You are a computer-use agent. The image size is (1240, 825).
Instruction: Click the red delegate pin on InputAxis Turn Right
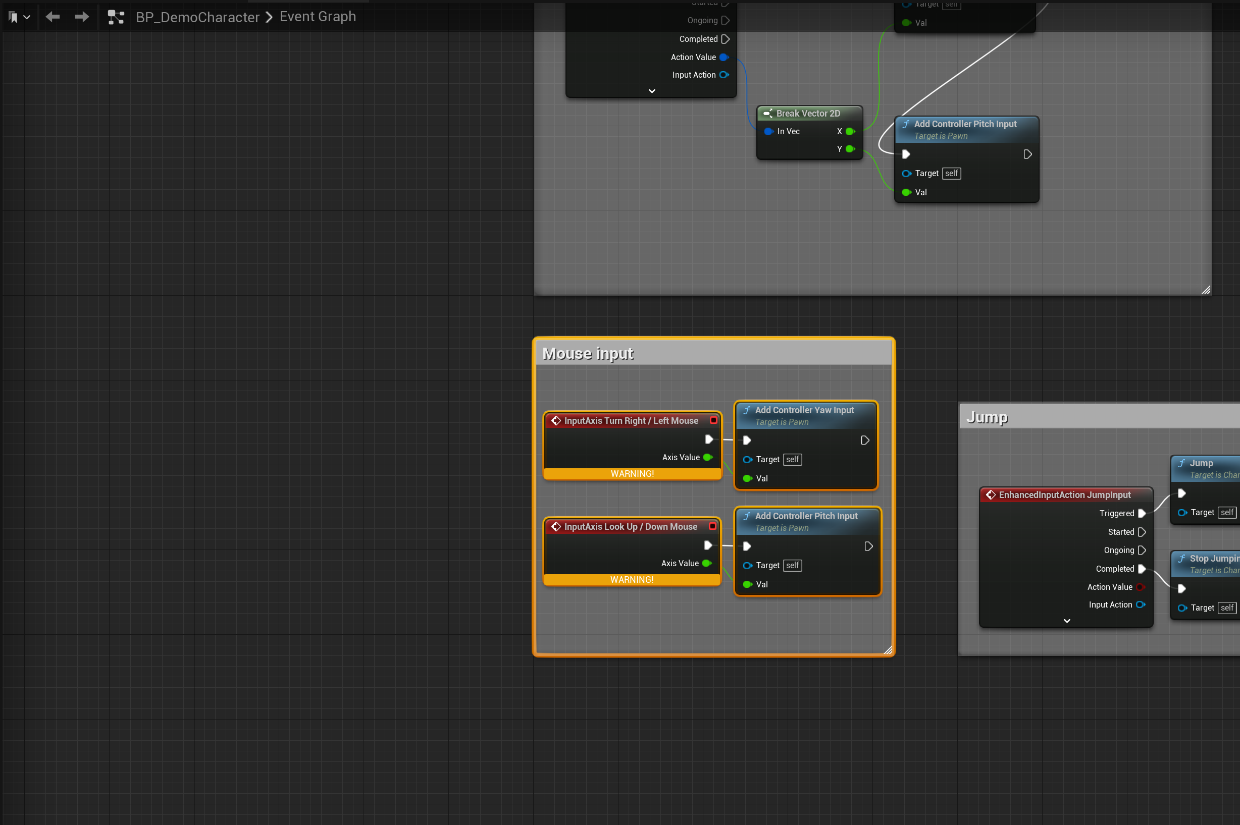[713, 420]
